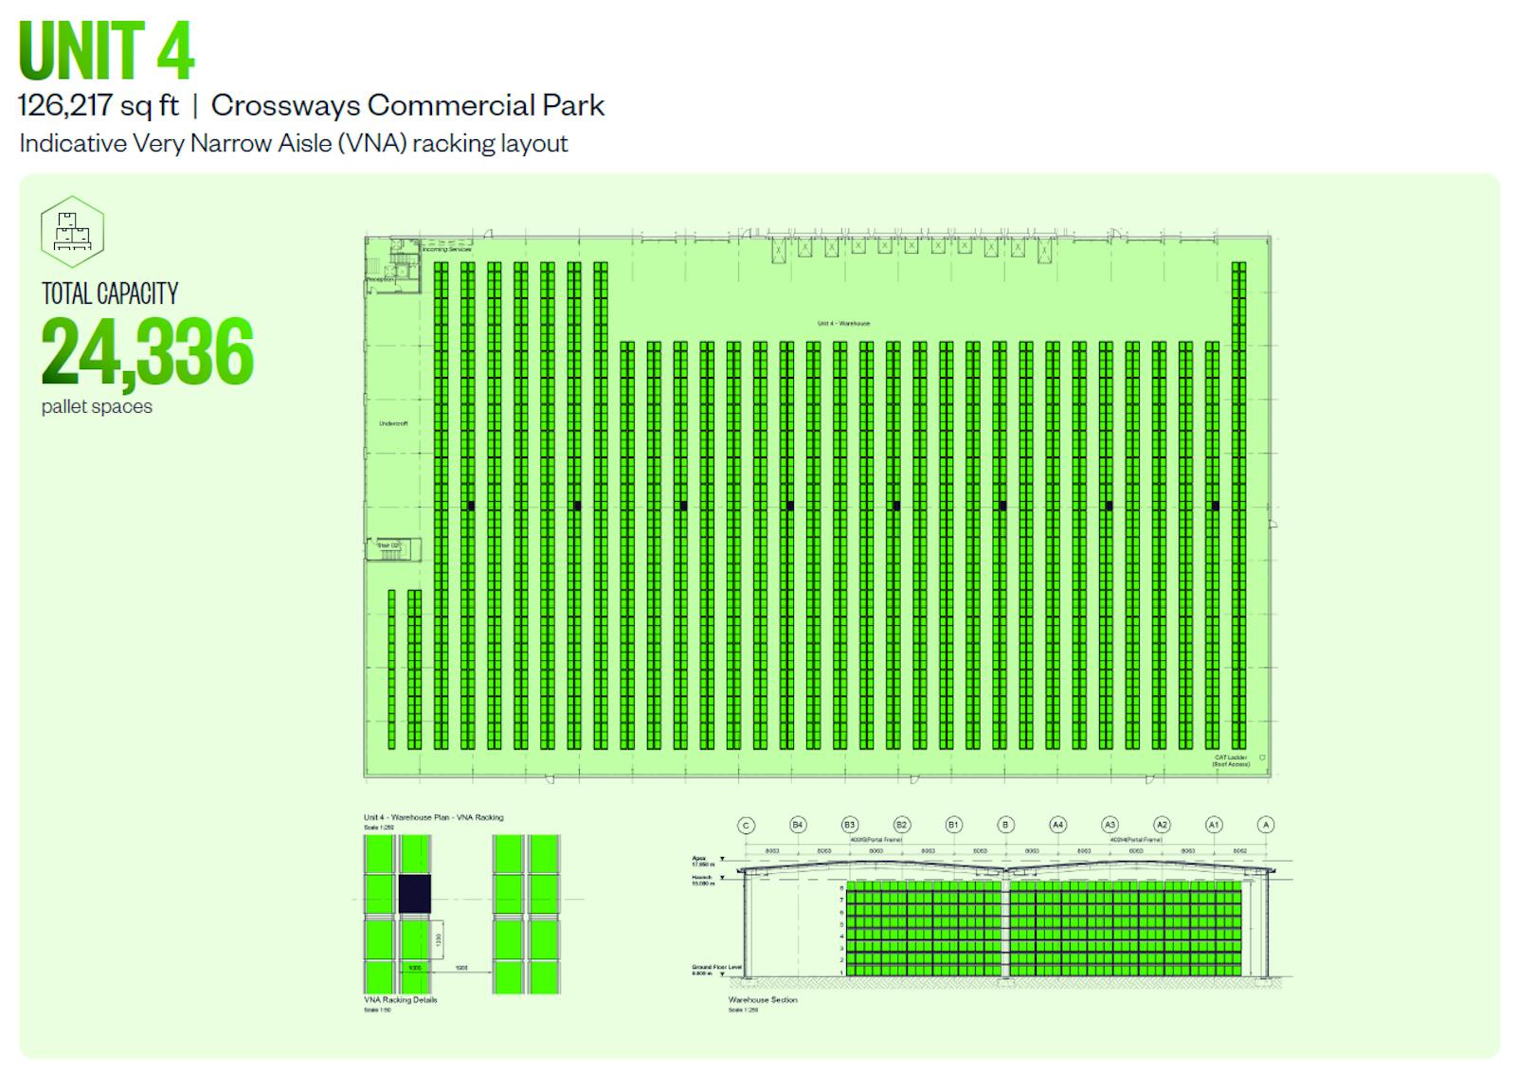Click the CAT Ladder roof access label
Screen dimensions: 1516x1071
pyautogui.click(x=1231, y=760)
